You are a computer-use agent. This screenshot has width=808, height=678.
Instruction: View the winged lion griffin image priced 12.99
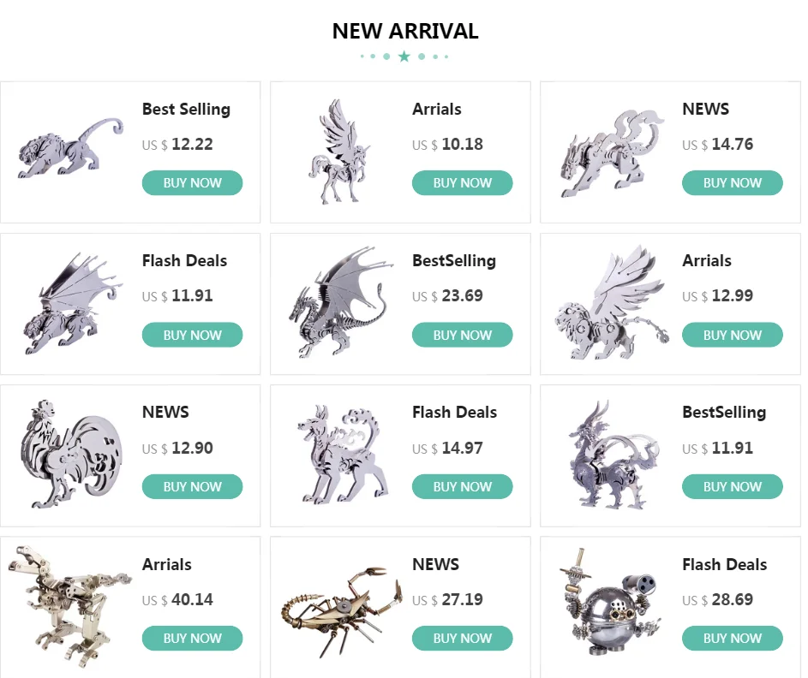pos(611,301)
